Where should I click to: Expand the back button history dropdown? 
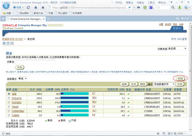(x=23, y=7)
